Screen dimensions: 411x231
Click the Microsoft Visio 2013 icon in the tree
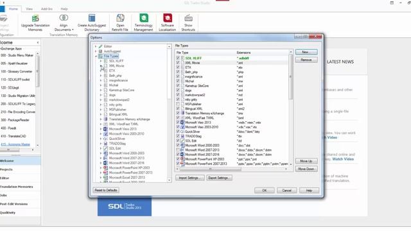pyautogui.click(x=105, y=129)
